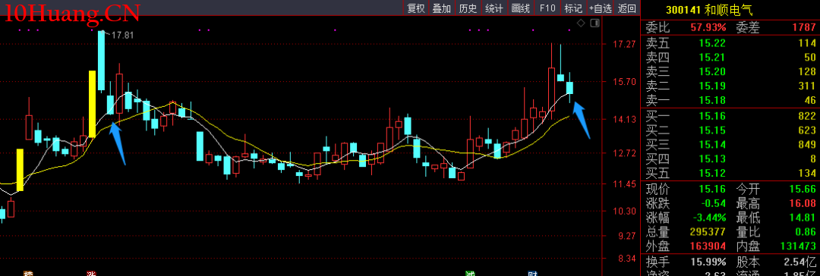Open the 历史 history view
Viewport: 820px width, 276px height.
tap(468, 8)
